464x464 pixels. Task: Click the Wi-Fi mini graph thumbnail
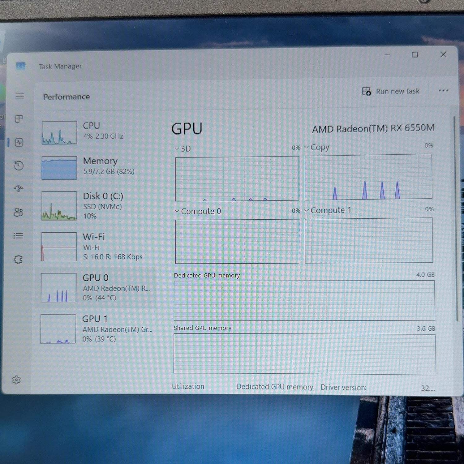click(59, 247)
